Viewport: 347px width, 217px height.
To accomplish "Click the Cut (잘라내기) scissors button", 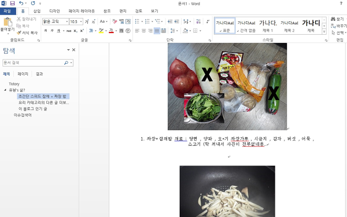I will click(27, 19).
